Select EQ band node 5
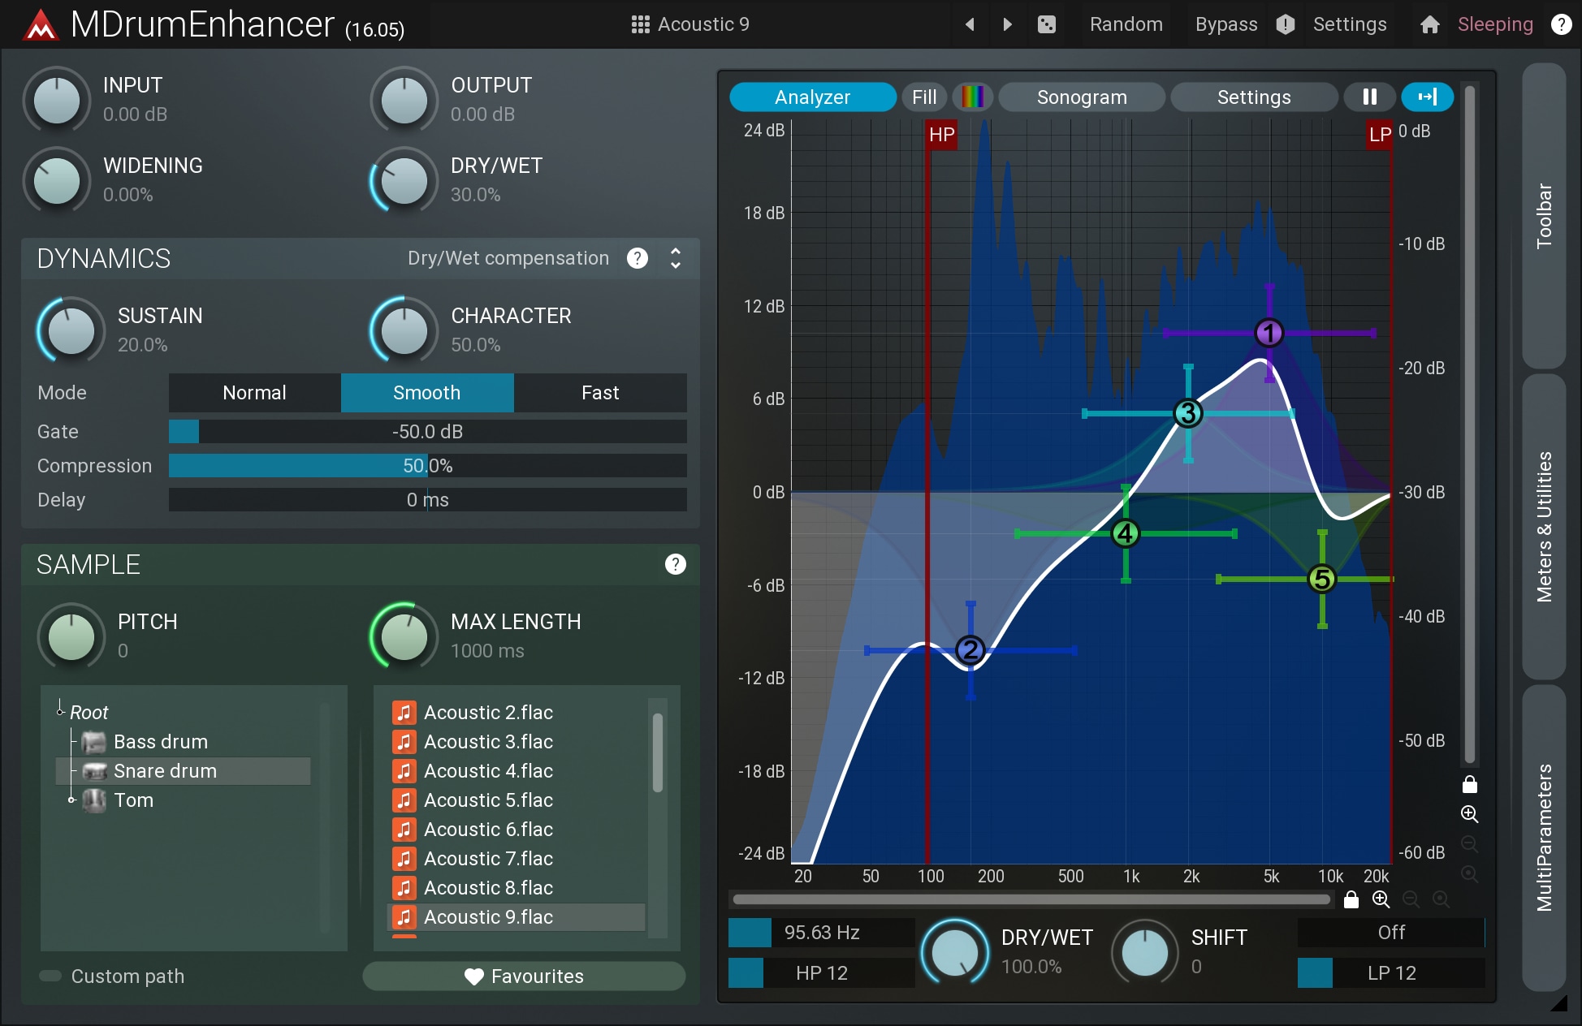 (x=1322, y=580)
